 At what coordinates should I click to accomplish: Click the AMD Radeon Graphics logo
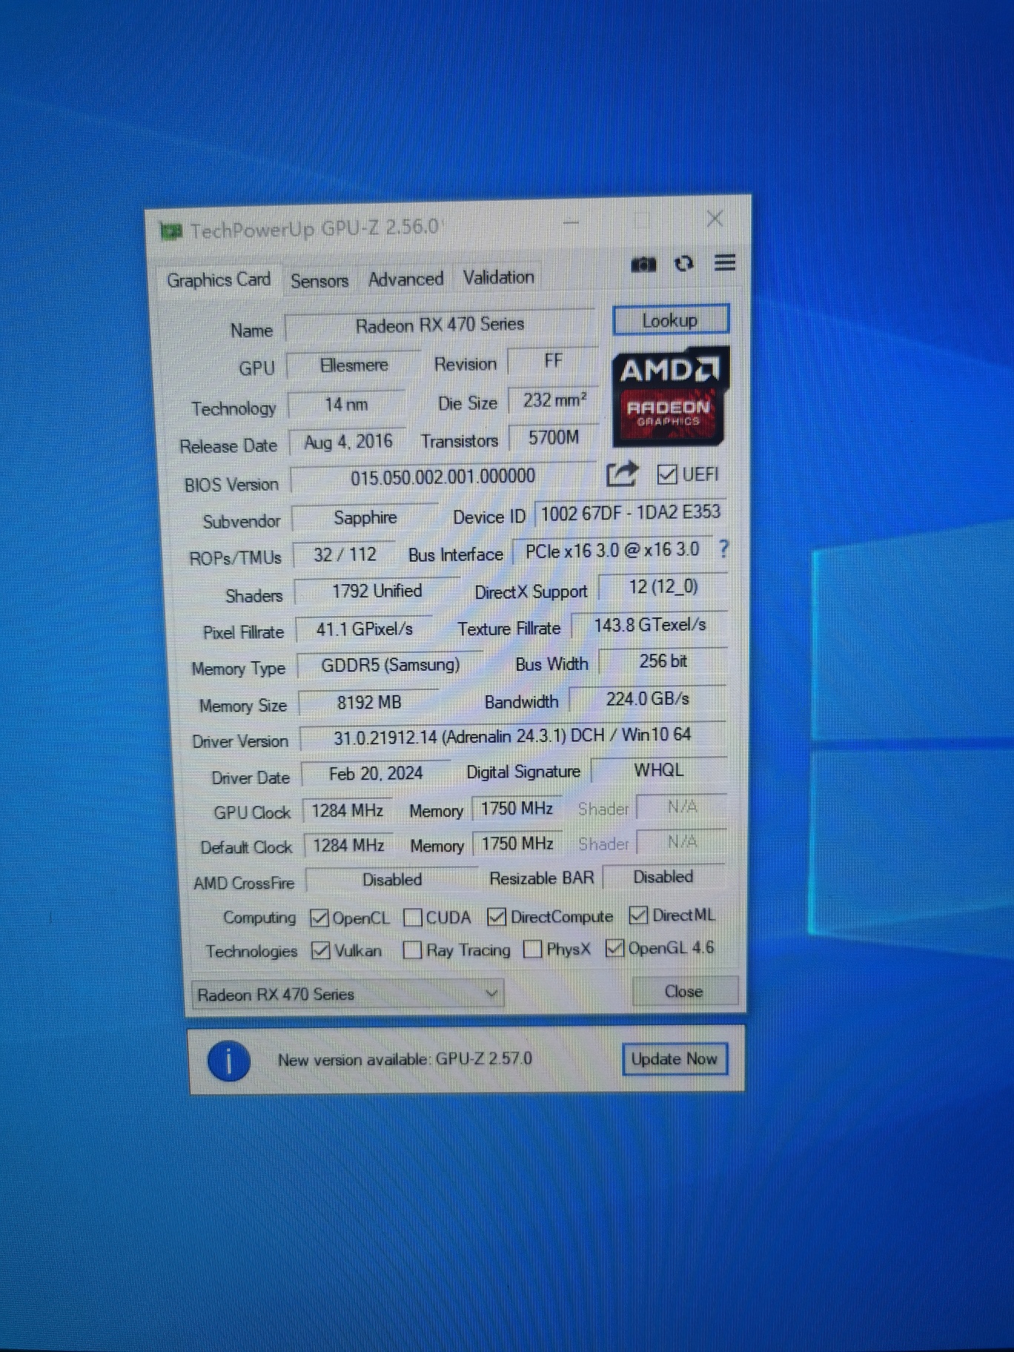[x=670, y=397]
